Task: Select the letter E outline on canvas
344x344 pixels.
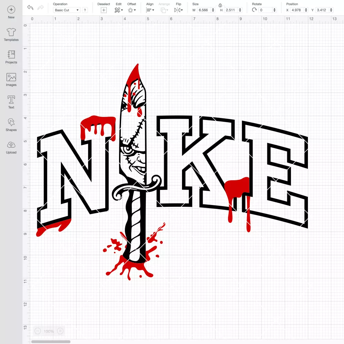Action: coord(275,174)
